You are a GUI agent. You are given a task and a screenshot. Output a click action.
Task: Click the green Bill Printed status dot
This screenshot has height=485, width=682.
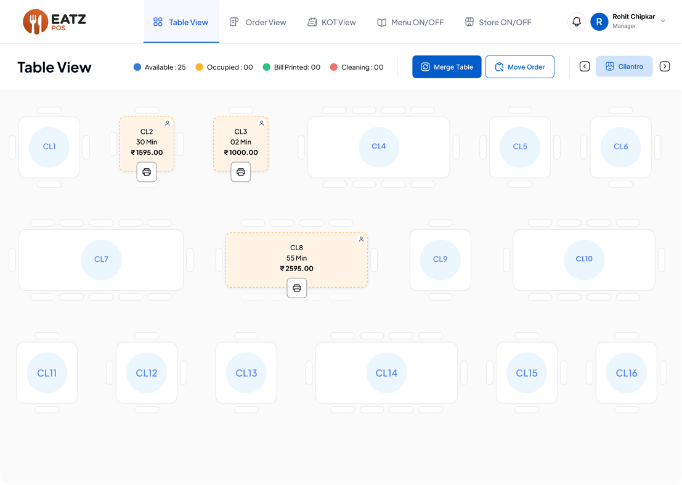click(x=267, y=67)
